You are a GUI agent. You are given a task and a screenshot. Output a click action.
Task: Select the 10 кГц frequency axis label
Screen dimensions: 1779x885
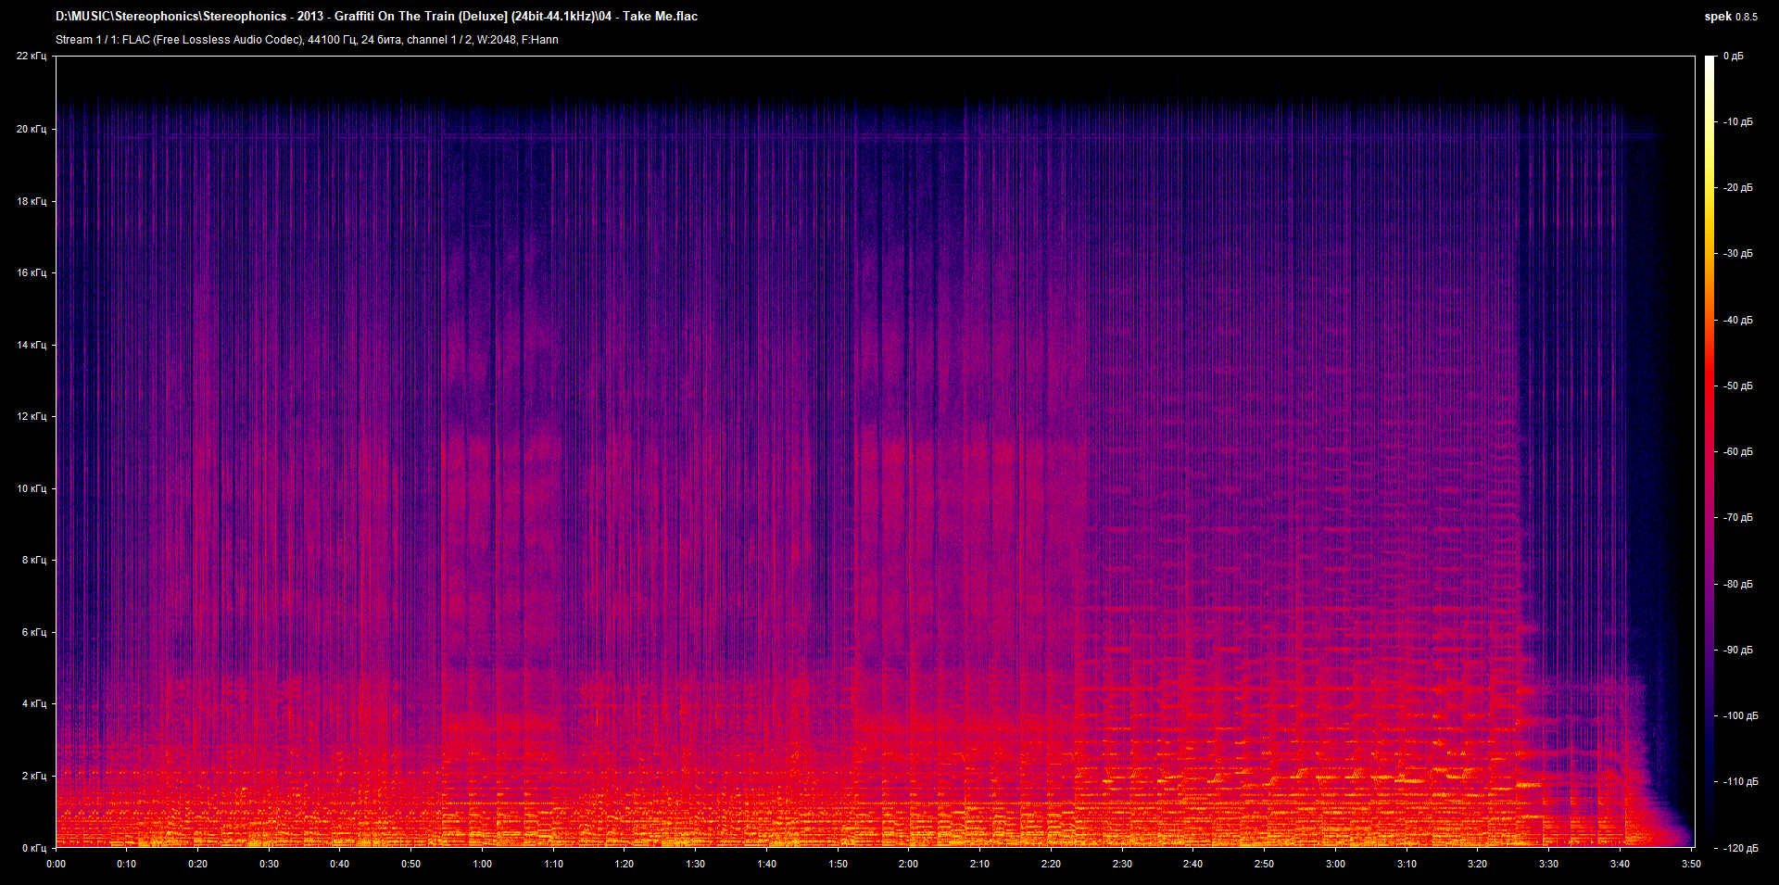pos(31,488)
